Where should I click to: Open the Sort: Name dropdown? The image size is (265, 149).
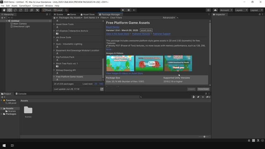[91, 18]
